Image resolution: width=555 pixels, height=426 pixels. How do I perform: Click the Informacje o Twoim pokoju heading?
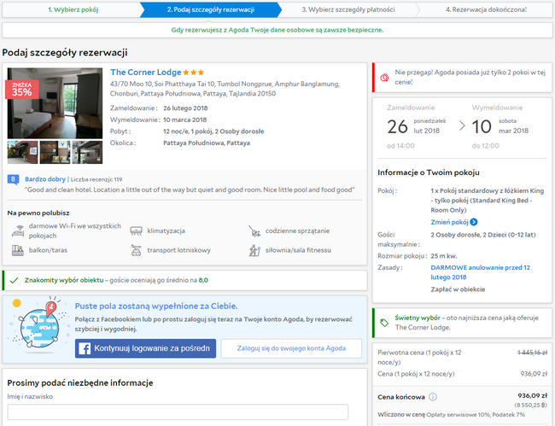click(x=429, y=172)
